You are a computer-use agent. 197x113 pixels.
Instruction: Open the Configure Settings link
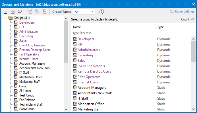(x=182, y=11)
